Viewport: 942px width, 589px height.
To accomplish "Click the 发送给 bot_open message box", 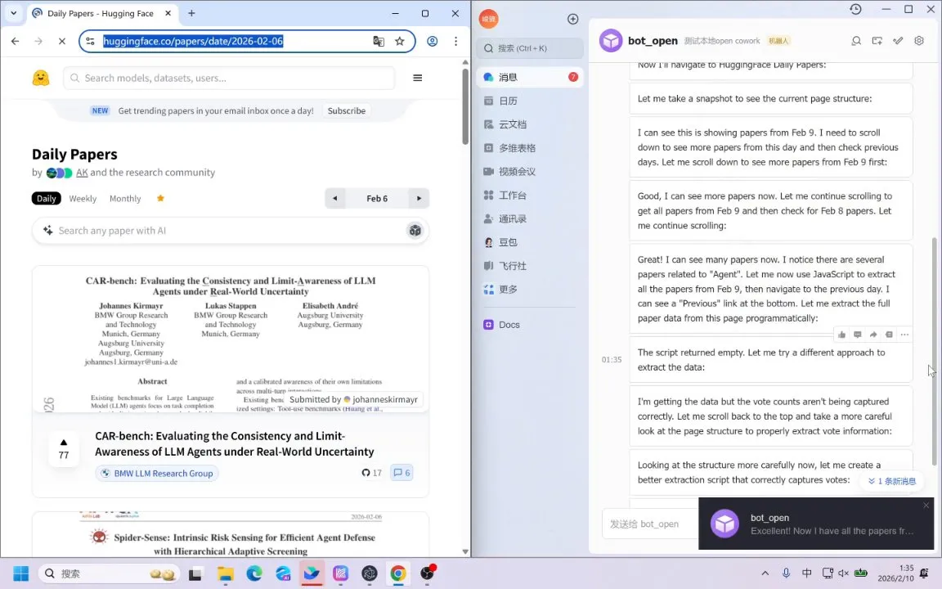I will click(x=650, y=524).
